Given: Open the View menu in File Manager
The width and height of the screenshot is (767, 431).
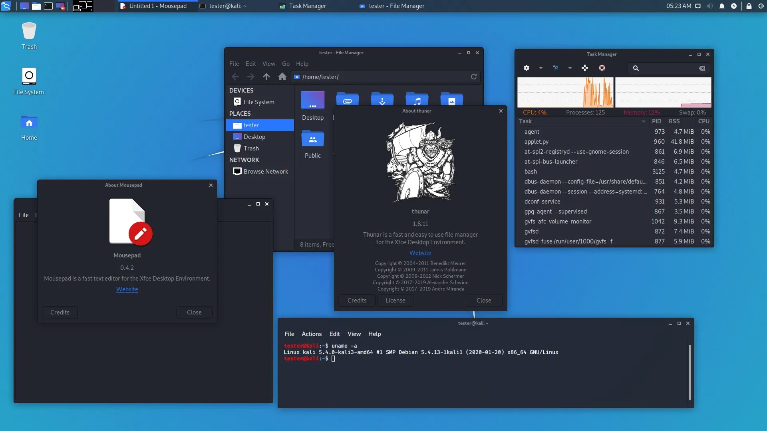Looking at the screenshot, I should (x=268, y=64).
